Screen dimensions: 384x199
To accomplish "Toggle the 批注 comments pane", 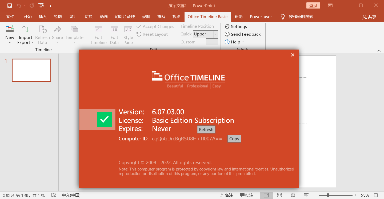I will click(x=246, y=195).
